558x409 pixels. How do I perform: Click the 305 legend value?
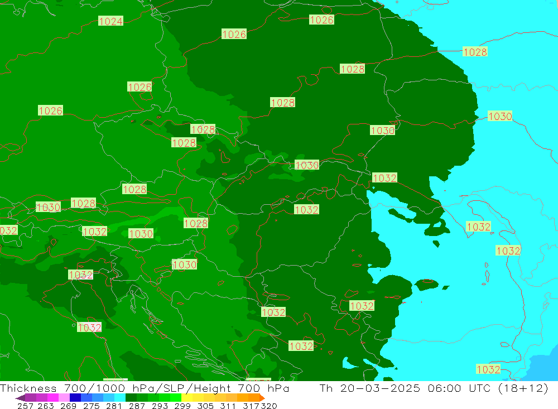pyautogui.click(x=205, y=406)
